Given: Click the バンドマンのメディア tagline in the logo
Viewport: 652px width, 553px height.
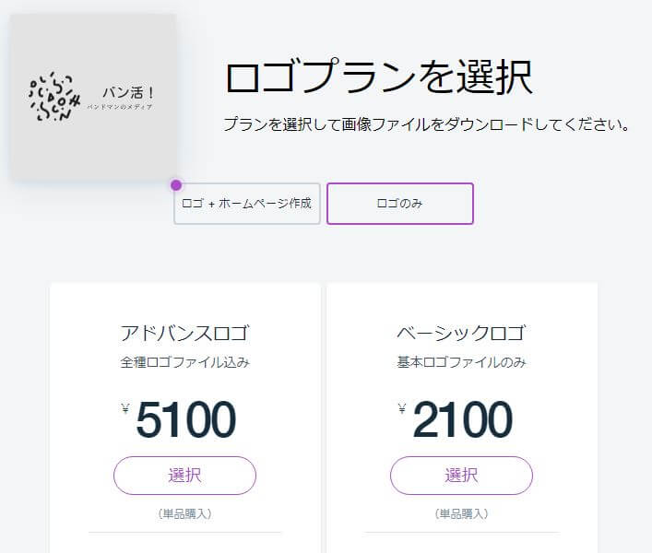Looking at the screenshot, I should click(120, 107).
